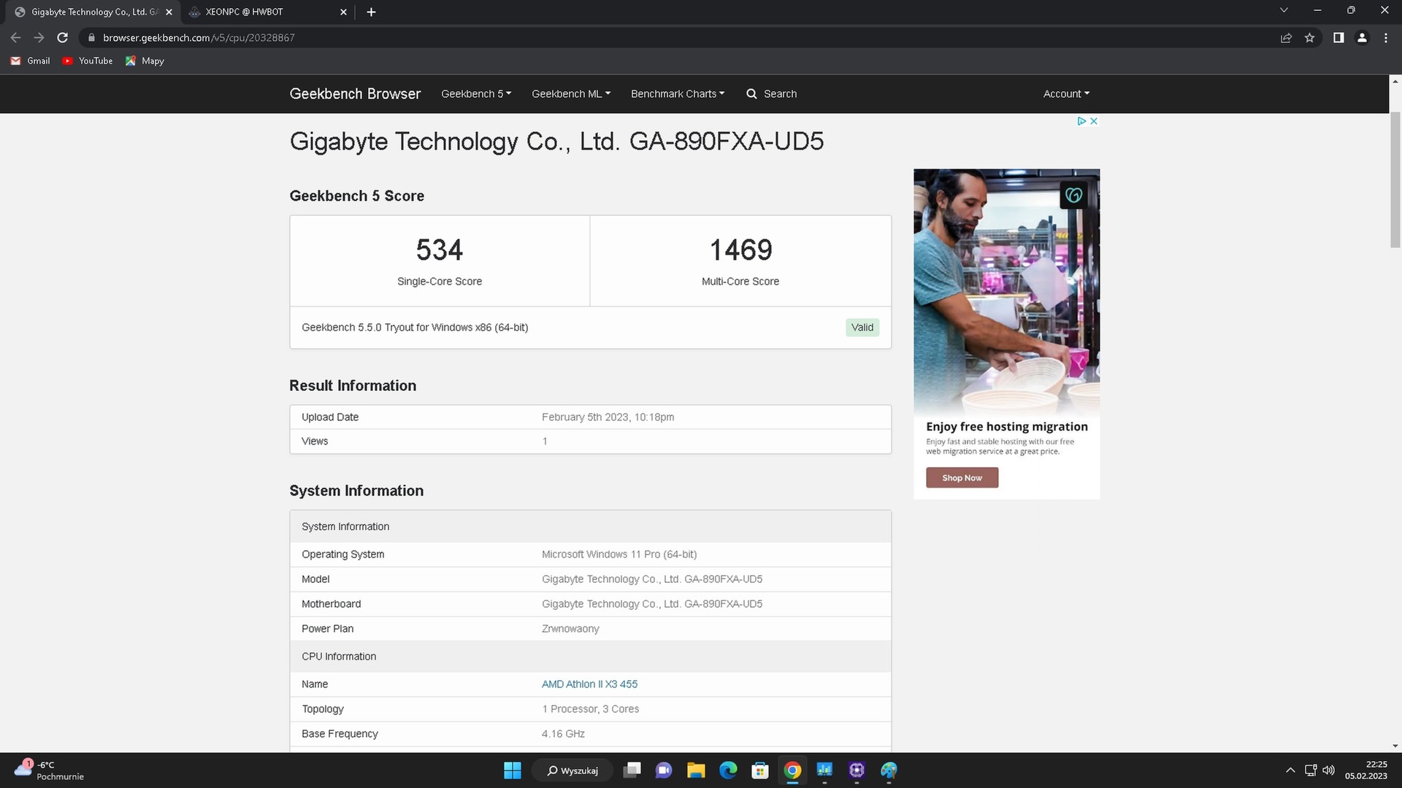1402x788 pixels.
Task: Open the YouTube bookmark
Action: 88,61
